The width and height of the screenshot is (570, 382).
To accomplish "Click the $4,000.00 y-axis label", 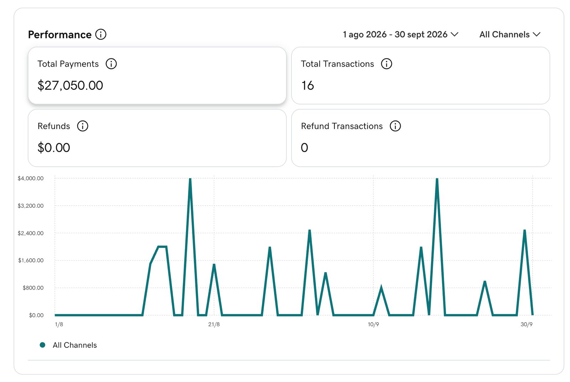I will (31, 178).
